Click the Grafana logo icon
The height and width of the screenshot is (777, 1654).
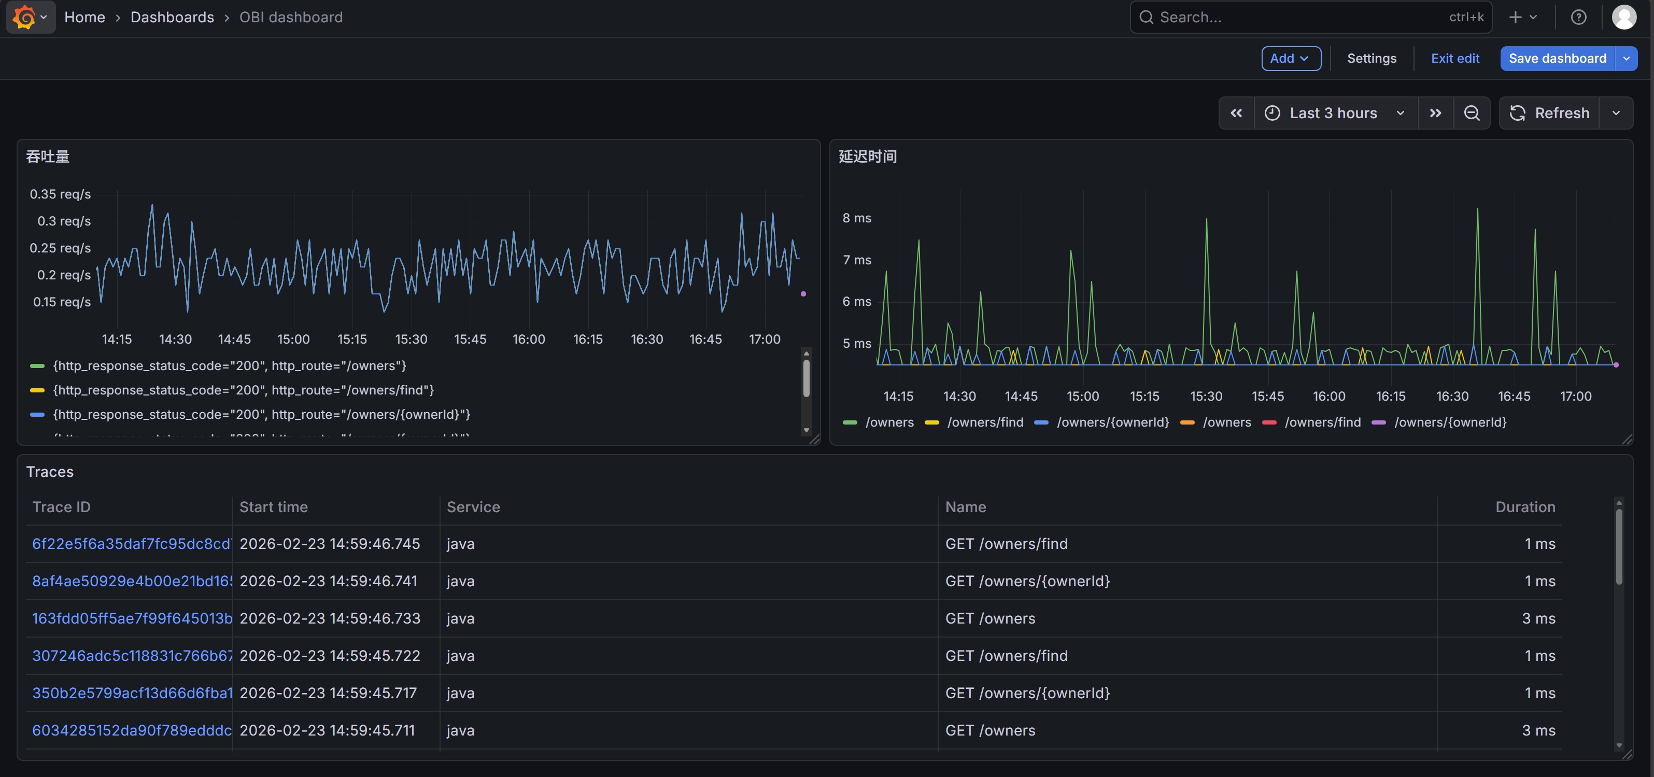pyautogui.click(x=24, y=17)
